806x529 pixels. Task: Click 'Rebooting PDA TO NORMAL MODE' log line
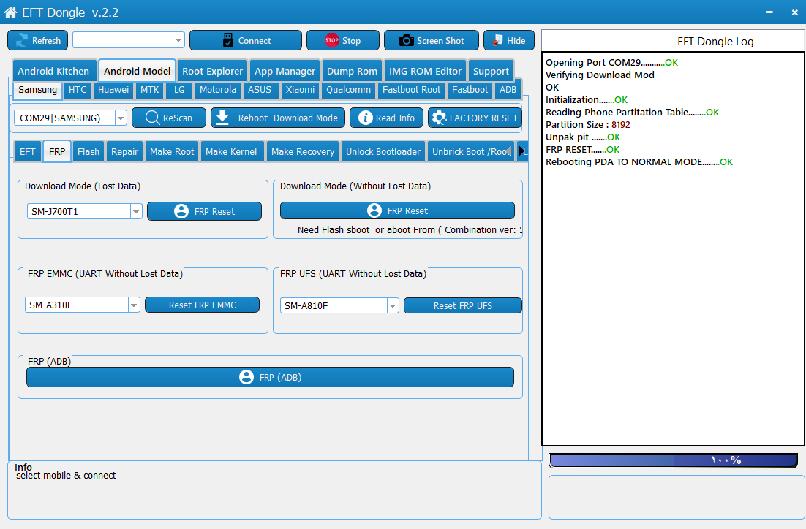pos(639,161)
